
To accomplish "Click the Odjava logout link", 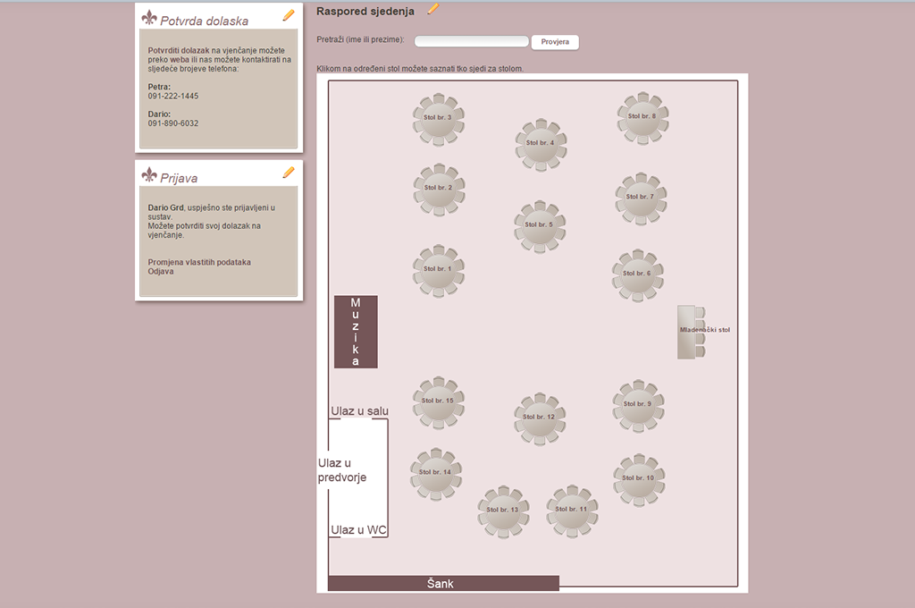I will pyautogui.click(x=161, y=272).
